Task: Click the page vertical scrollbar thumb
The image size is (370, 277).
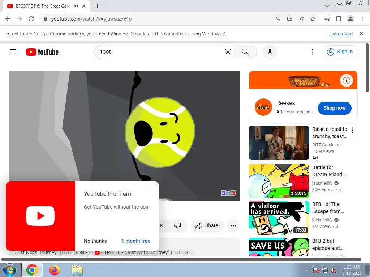Action: [x=367, y=68]
